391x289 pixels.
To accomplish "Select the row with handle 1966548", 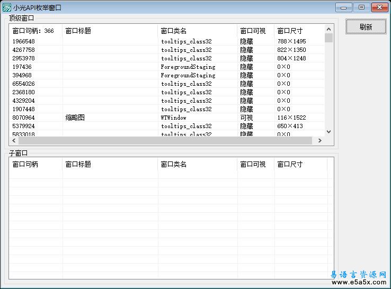I will click(167, 41).
